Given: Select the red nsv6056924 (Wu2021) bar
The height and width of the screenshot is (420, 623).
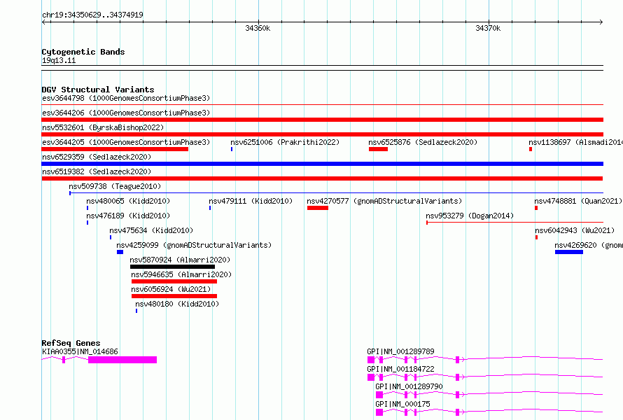Looking at the screenshot, I should (174, 296).
